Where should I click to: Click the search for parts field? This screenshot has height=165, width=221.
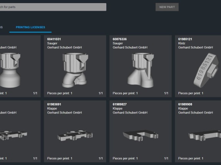point(53,7)
